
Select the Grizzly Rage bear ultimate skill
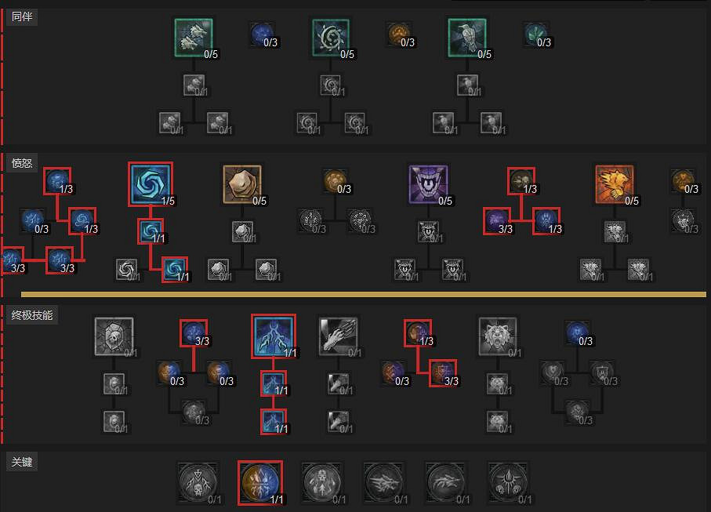(x=498, y=336)
